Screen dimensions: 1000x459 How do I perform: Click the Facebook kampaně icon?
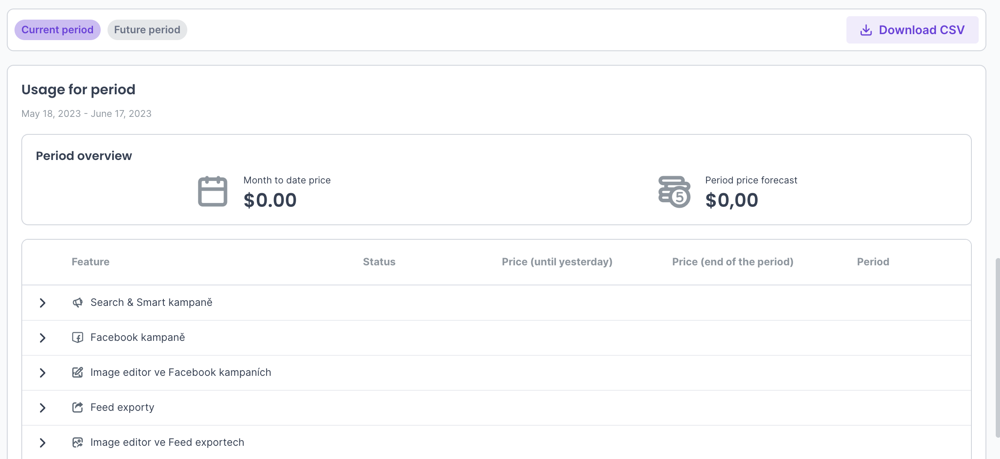[77, 337]
